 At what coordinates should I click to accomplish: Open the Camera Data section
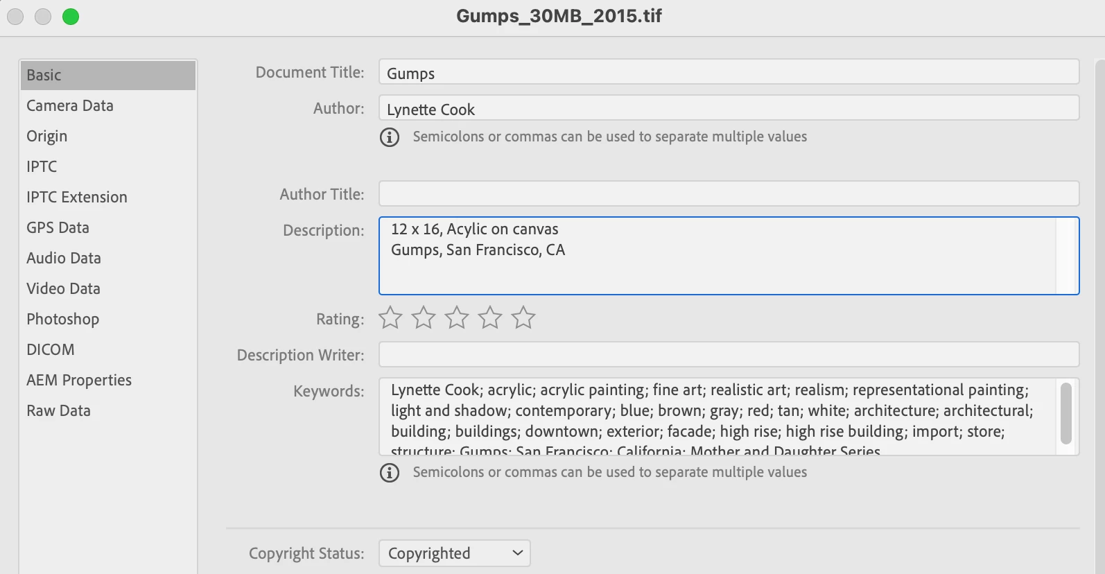(x=108, y=105)
